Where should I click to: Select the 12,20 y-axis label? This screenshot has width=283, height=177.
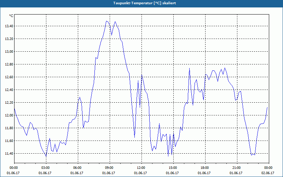tap(9, 103)
